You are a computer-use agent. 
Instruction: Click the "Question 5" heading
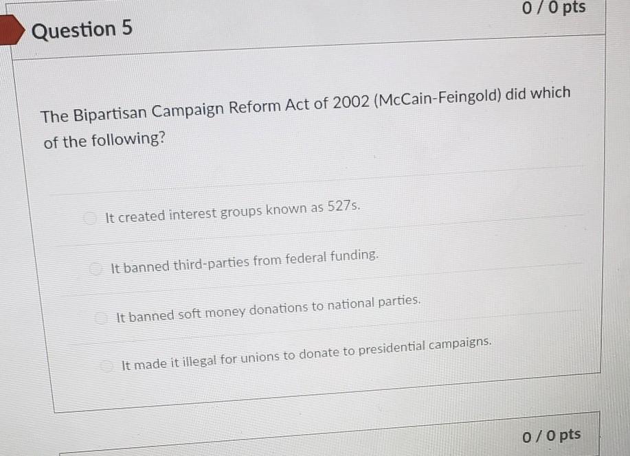pos(82,30)
